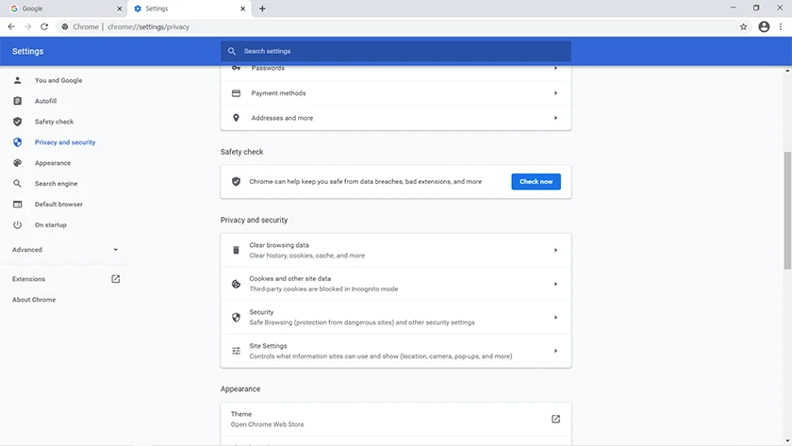Open Payment methods row
Image resolution: width=792 pixels, height=446 pixels.
pos(395,93)
